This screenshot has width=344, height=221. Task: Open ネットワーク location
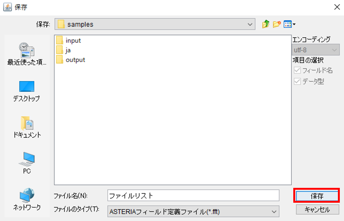pyautogui.click(x=27, y=199)
